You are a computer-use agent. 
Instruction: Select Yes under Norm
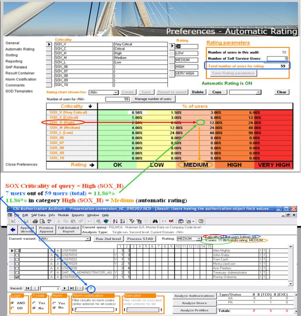[x=54, y=303]
